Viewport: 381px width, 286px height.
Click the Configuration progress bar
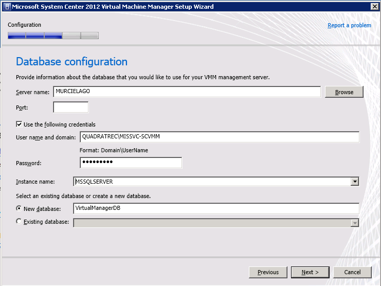click(53, 35)
